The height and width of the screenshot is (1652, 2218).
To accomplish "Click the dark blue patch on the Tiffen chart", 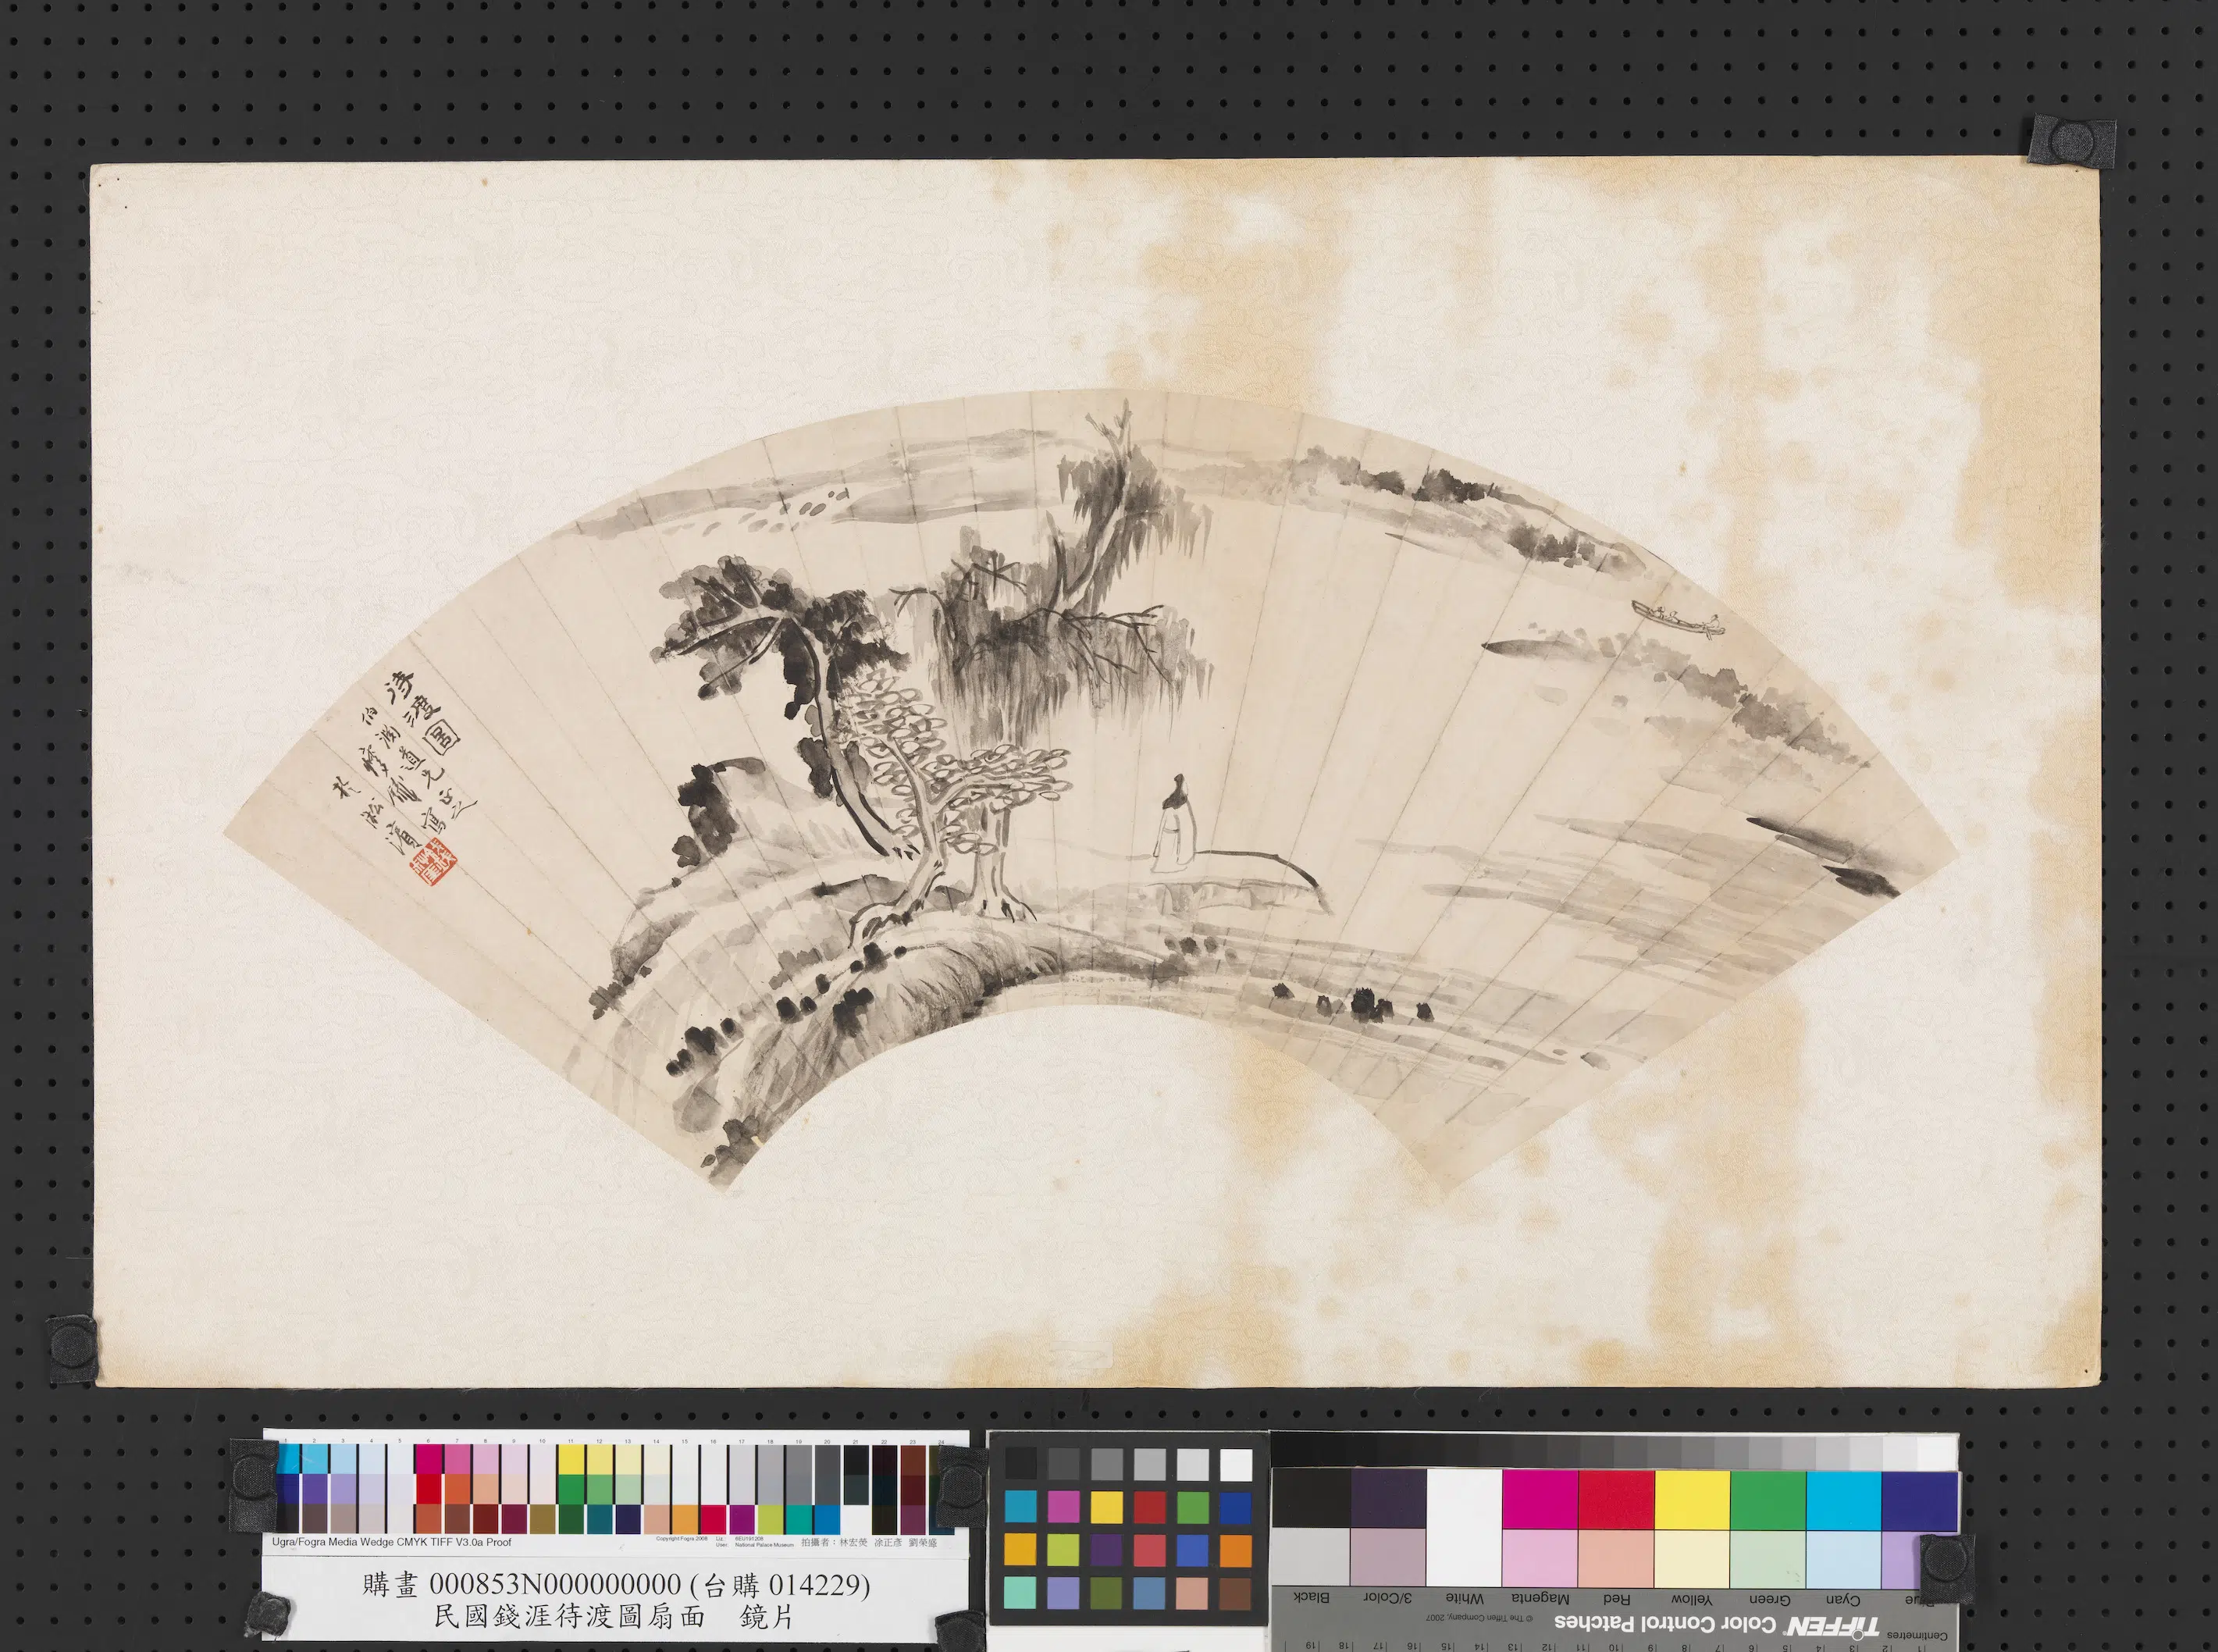I will 1919,1501.
